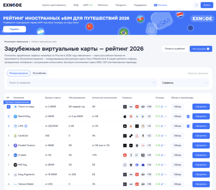Show +119 more services for Easy Payments
Viewport: 216px width, 190px height.
click(149, 174)
